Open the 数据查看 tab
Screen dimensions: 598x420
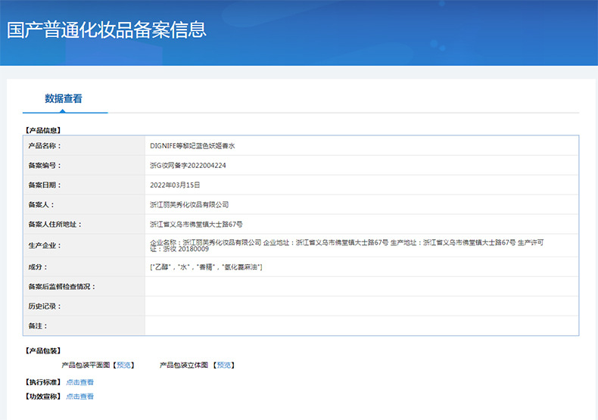pyautogui.click(x=64, y=98)
